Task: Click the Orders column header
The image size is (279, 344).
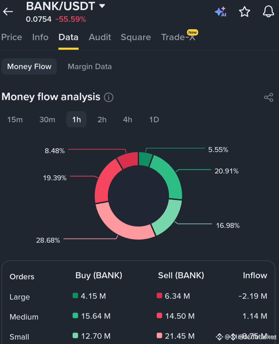Action: (22, 277)
